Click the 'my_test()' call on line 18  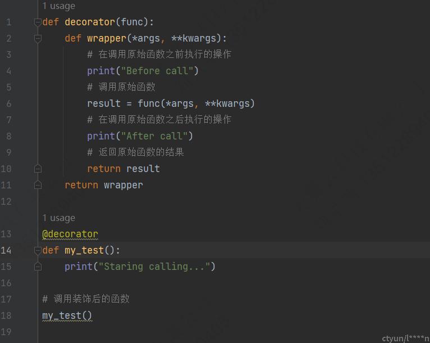point(67,315)
